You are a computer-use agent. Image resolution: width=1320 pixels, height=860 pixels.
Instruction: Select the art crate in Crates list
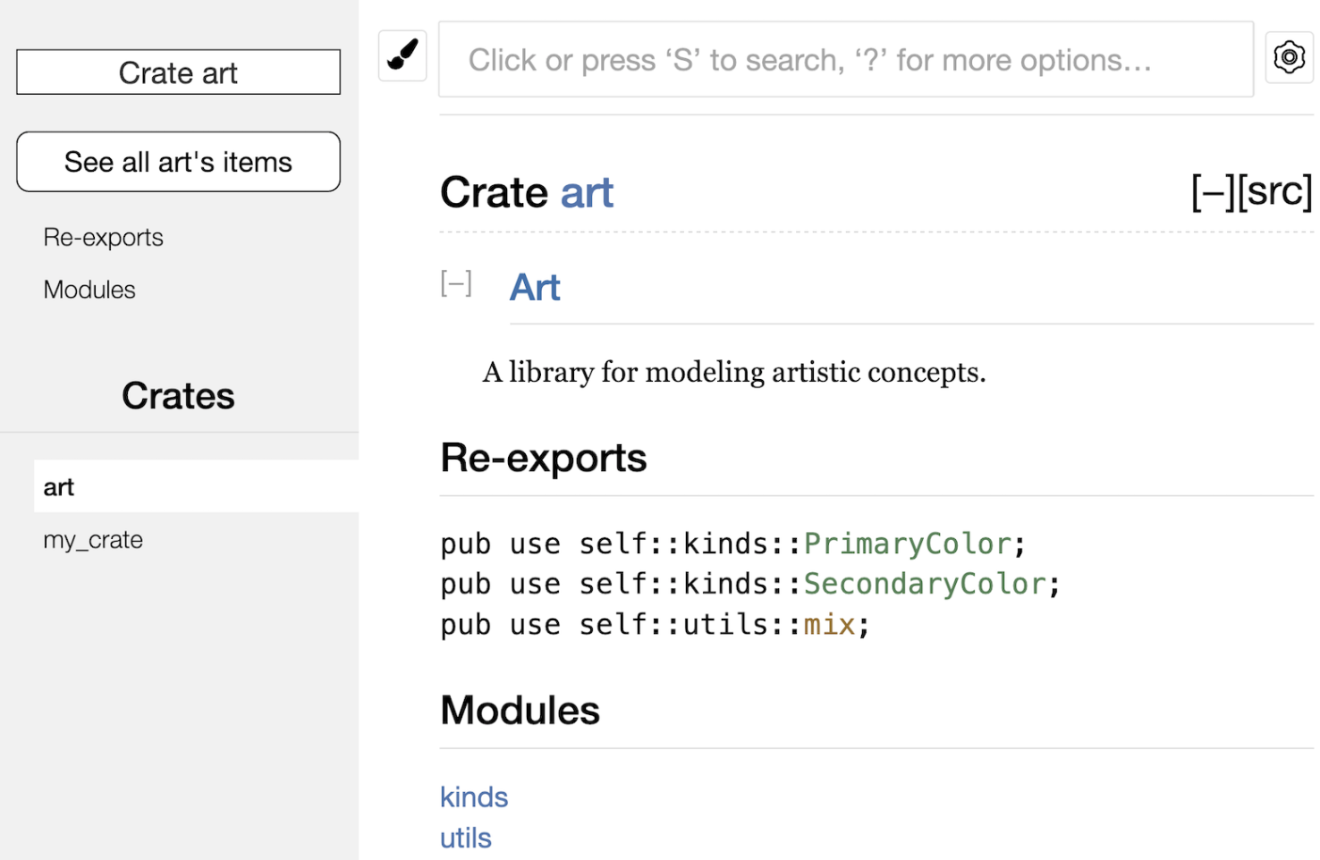pos(196,486)
